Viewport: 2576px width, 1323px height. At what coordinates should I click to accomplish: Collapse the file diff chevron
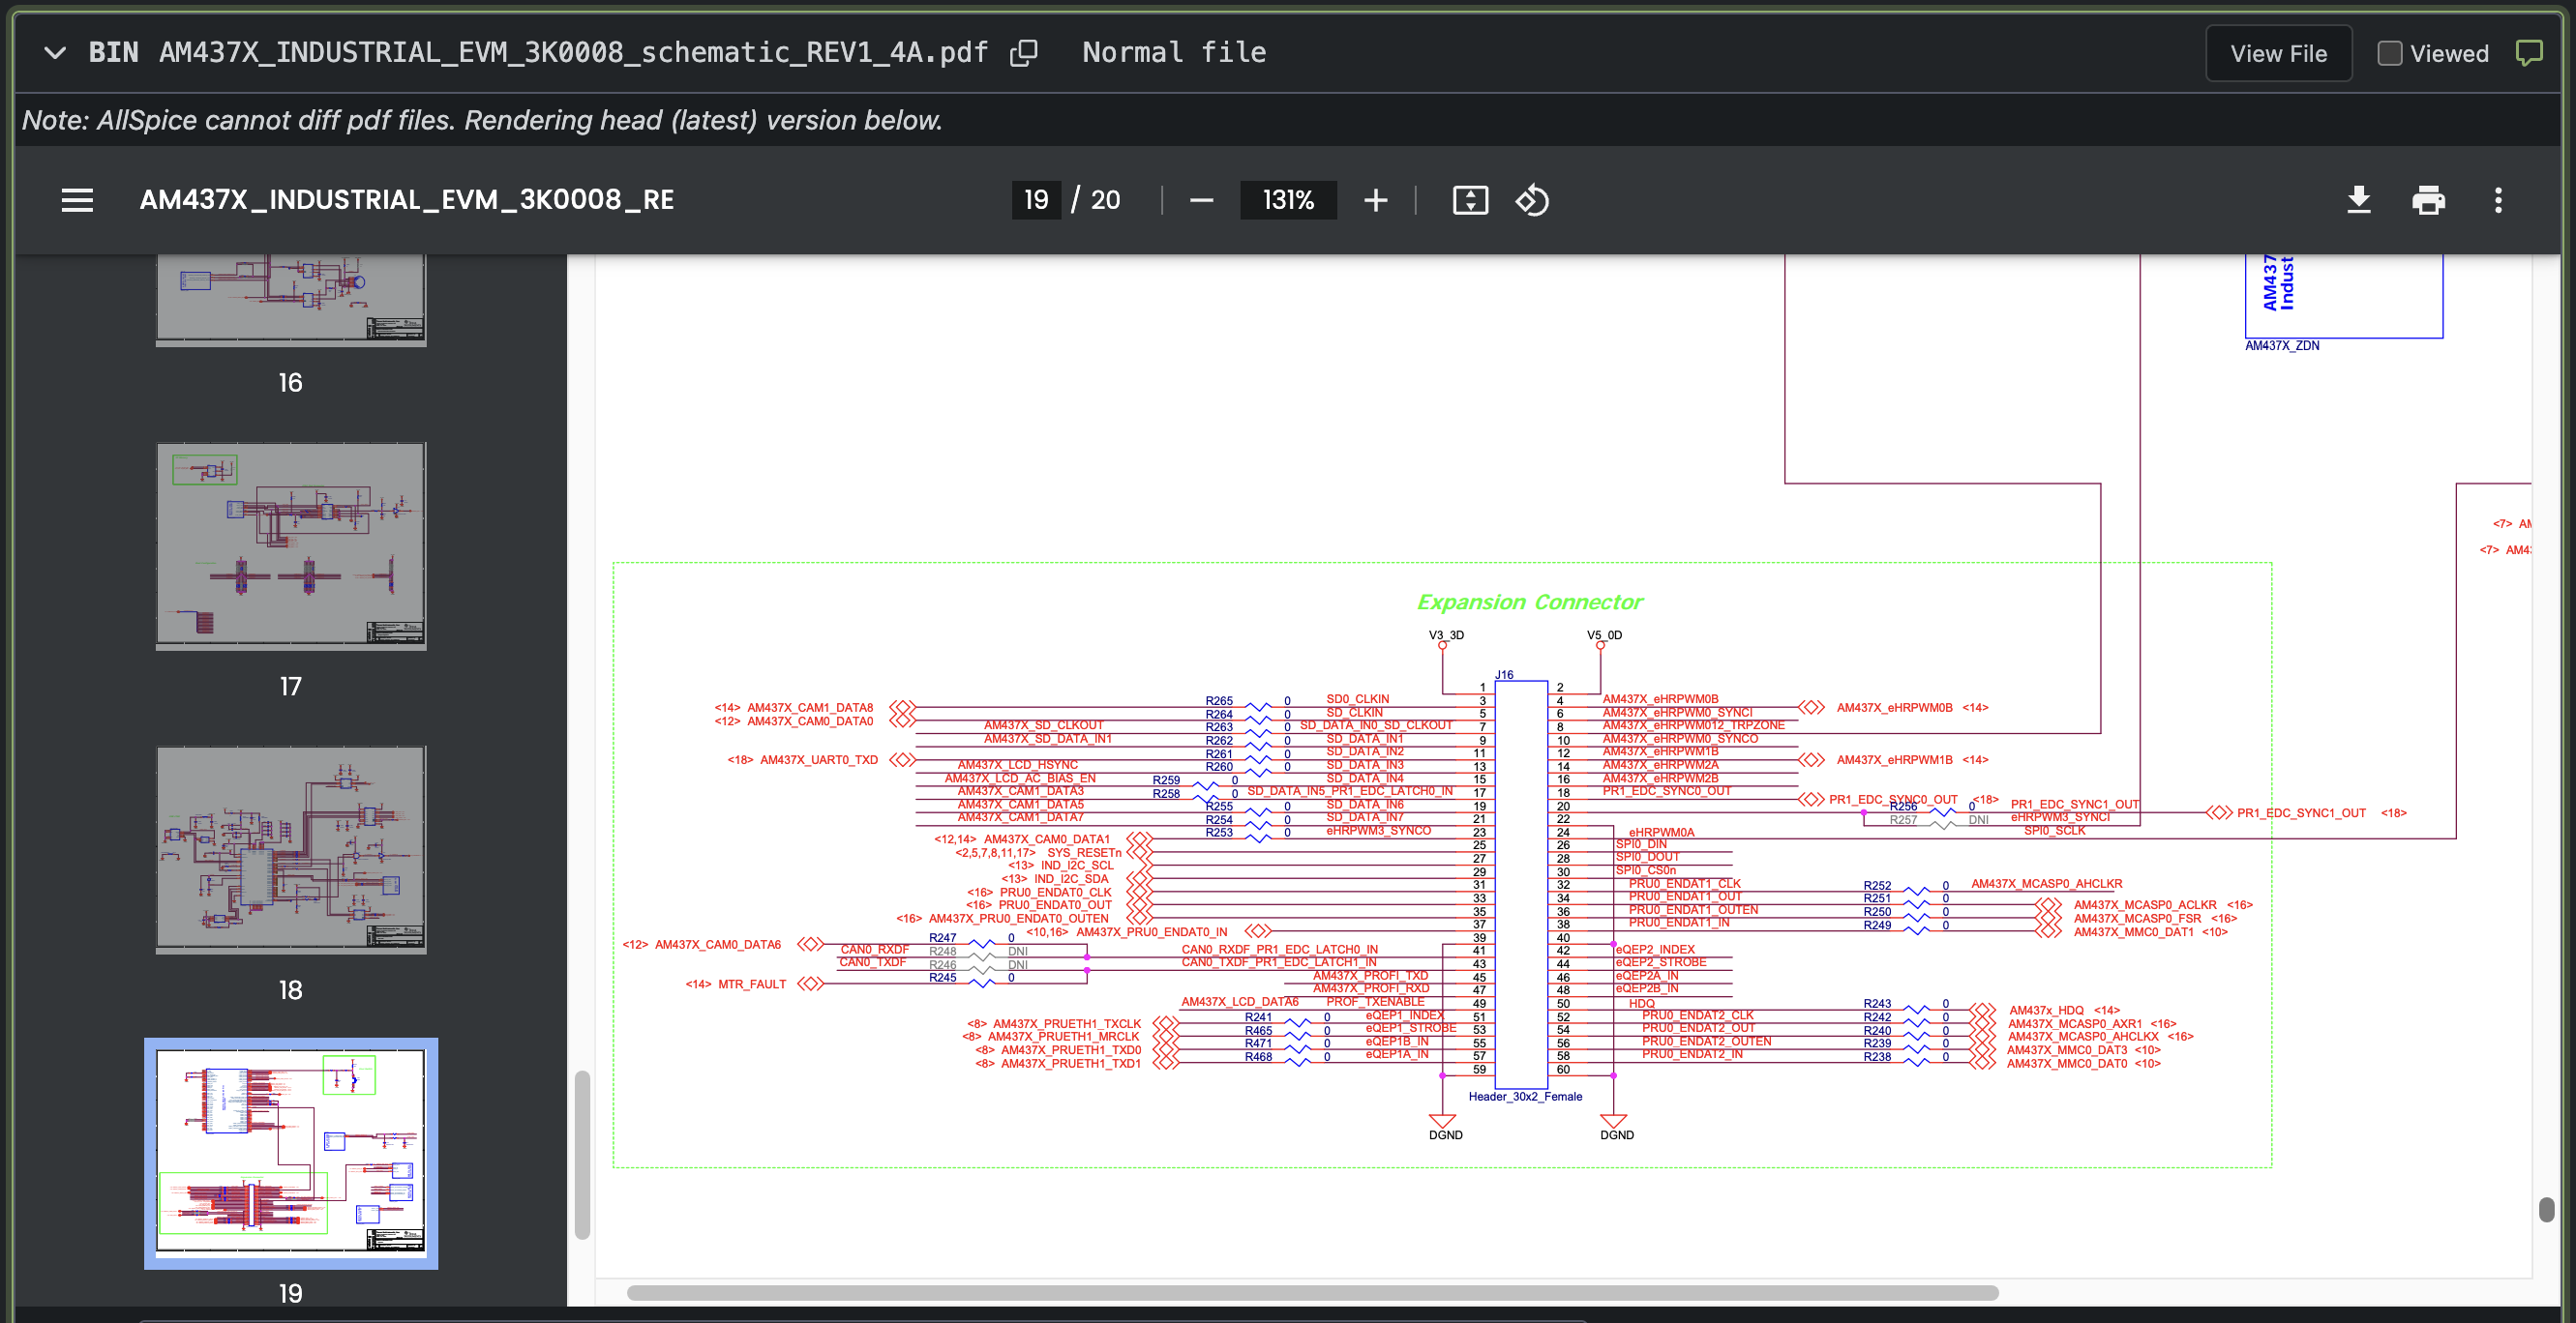coord(55,53)
